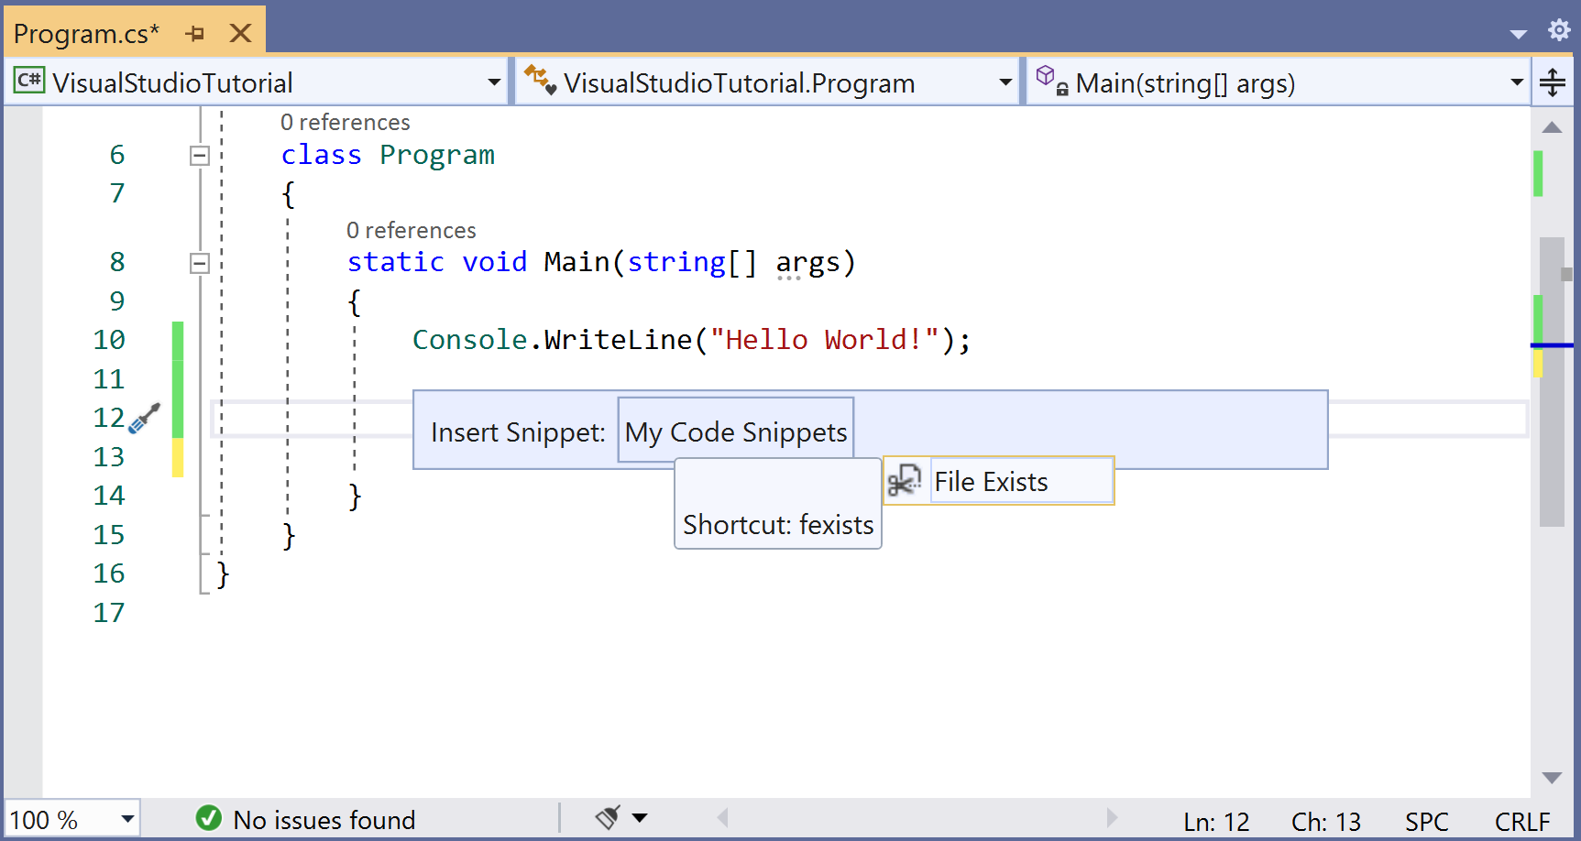Open the tab list dropdown arrow
This screenshot has height=841, width=1581.
click(1518, 34)
